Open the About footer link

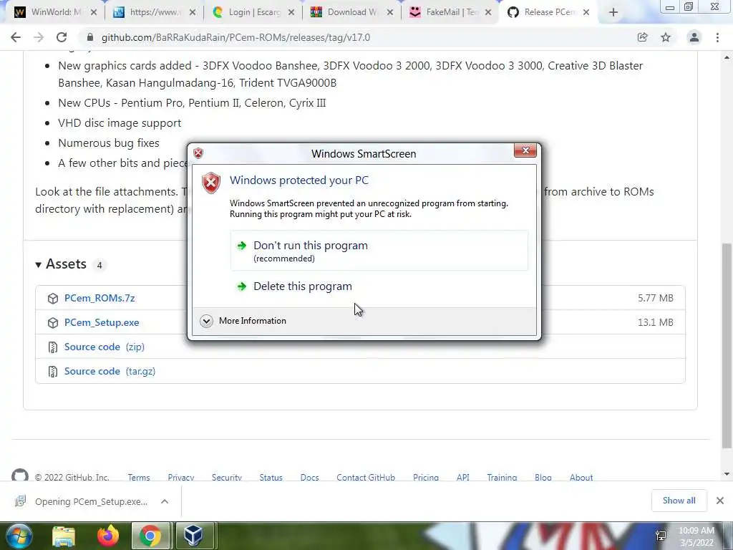581,477
